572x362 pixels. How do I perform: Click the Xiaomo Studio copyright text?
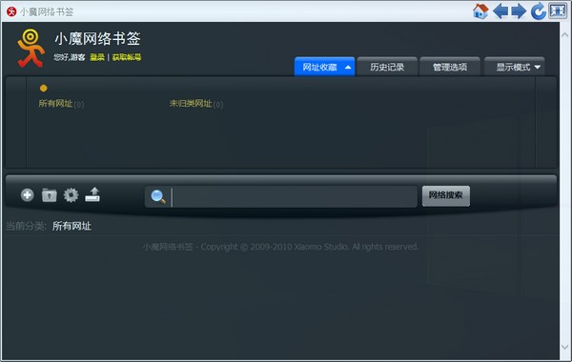tap(280, 247)
